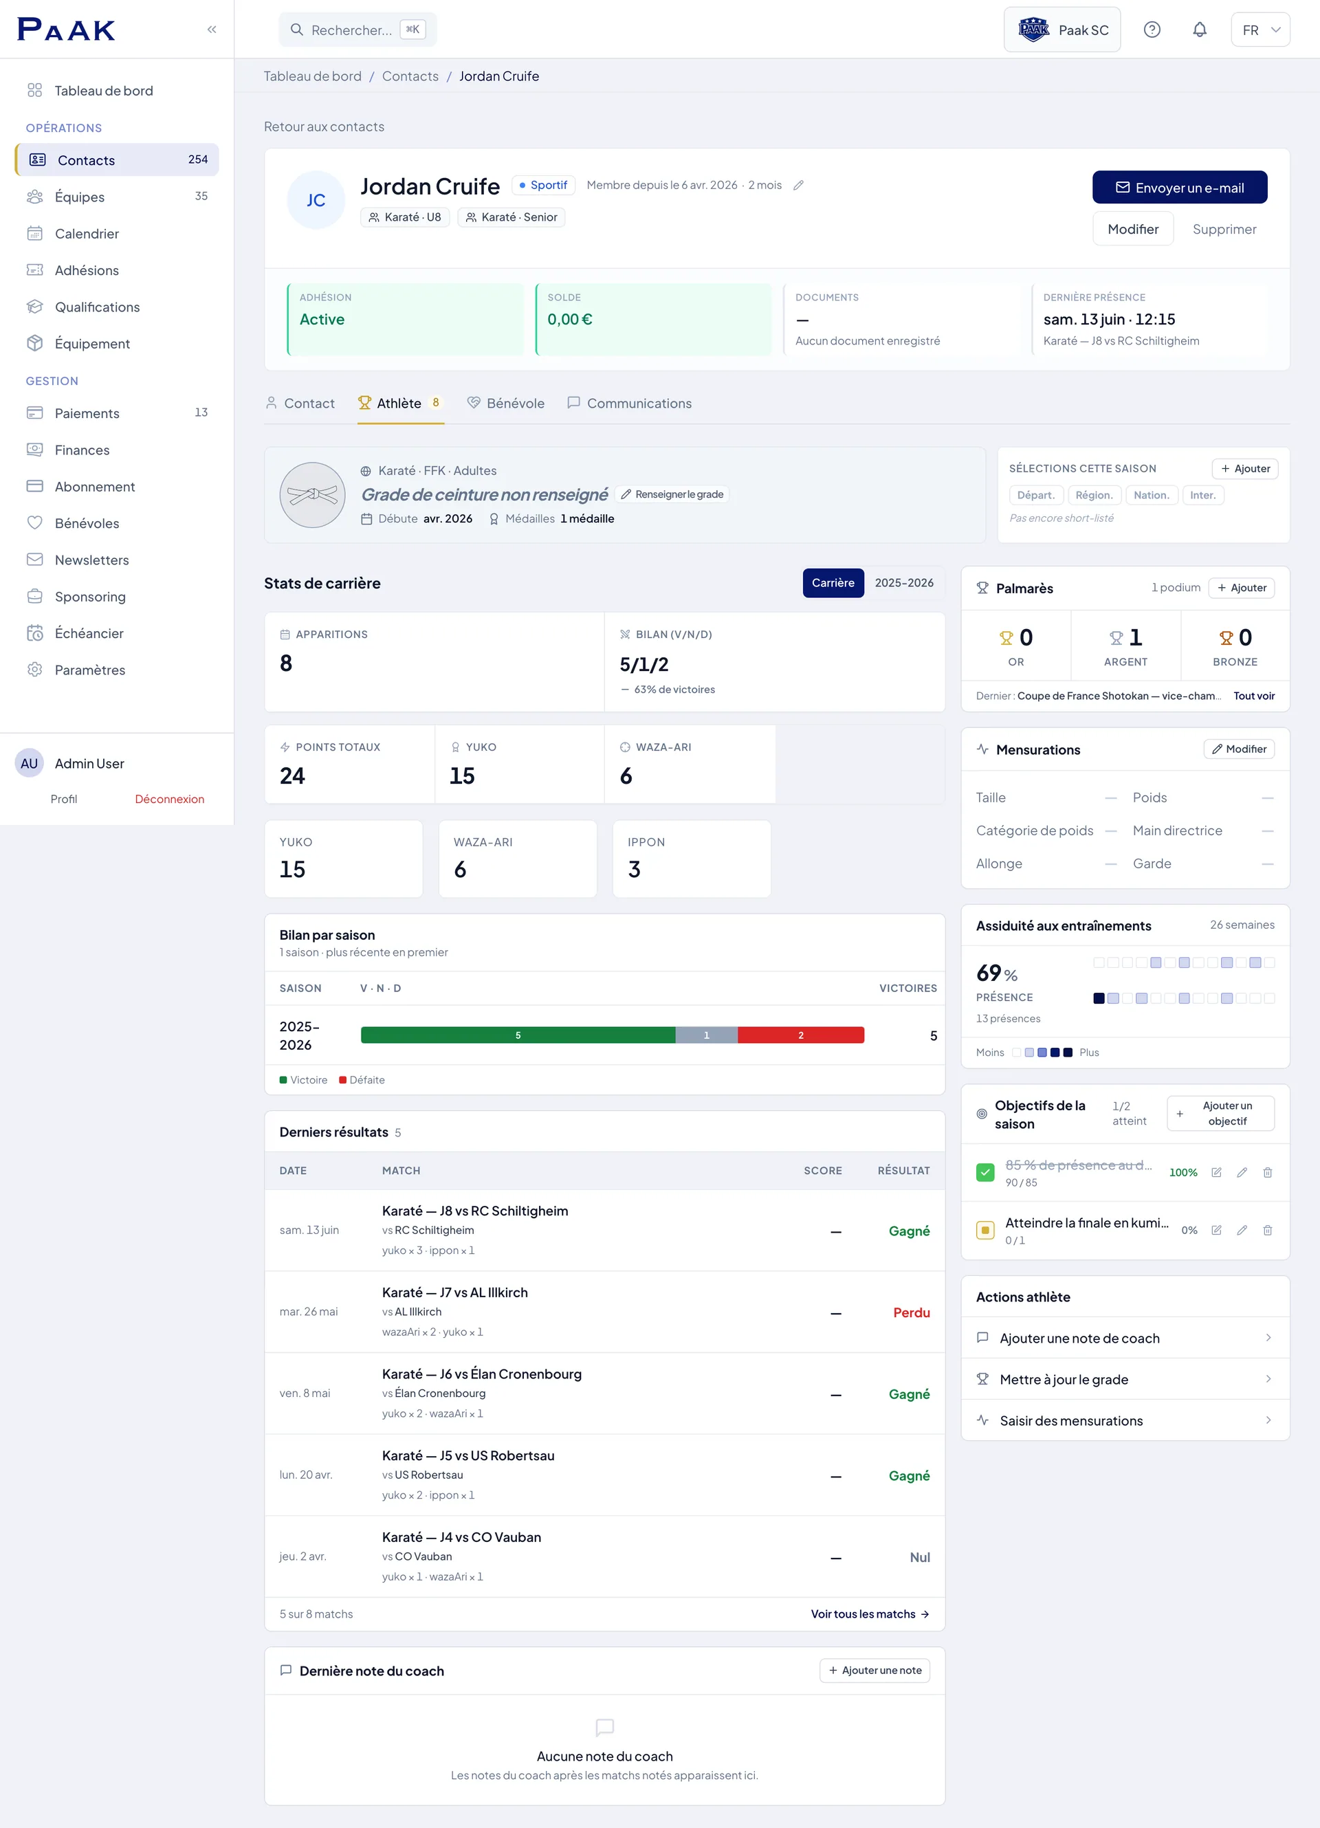Click the green victories bar segment
Viewport: 1320px width, 1828px height.
[518, 1035]
